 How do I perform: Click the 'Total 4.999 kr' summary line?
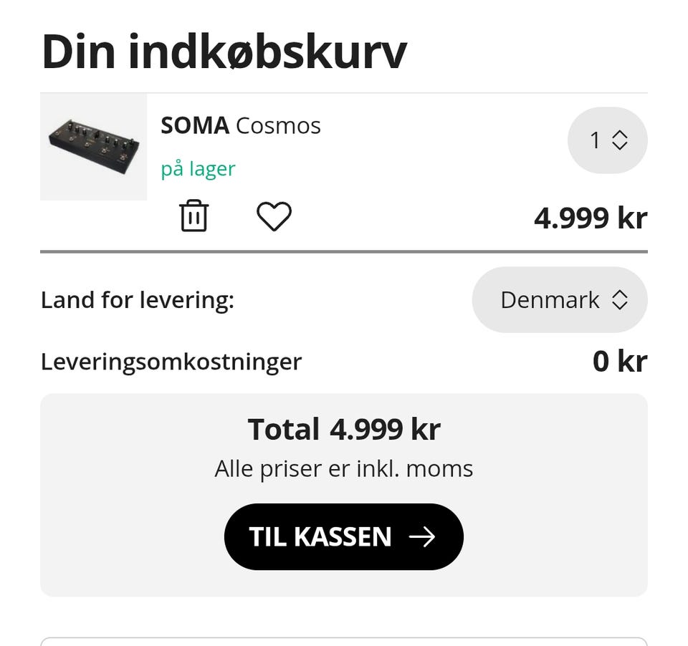pos(344,430)
